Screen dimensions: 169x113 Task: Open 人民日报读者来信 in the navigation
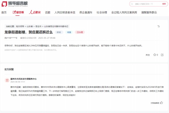pyautogui.click(x=65, y=12)
